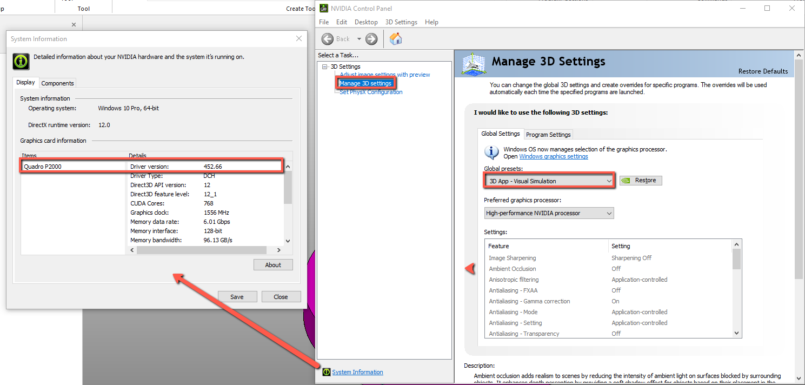The image size is (805, 385).
Task: Close the System Information dialog with X
Action: tap(299, 38)
